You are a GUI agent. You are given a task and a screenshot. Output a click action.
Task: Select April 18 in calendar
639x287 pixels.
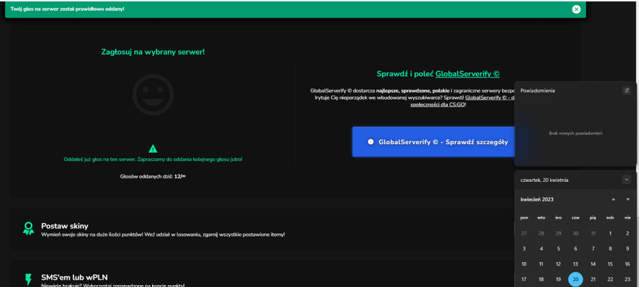(x=541, y=279)
